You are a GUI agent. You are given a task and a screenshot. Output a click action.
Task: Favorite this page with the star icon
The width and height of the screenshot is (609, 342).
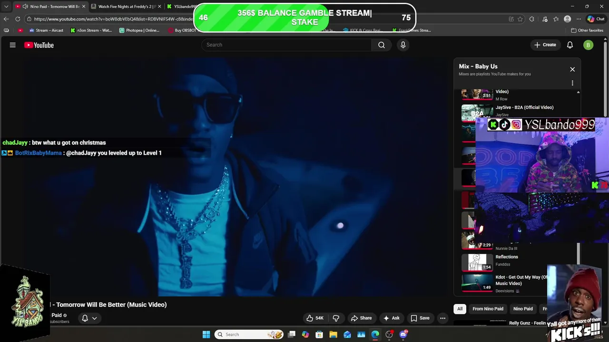pyautogui.click(x=520, y=19)
